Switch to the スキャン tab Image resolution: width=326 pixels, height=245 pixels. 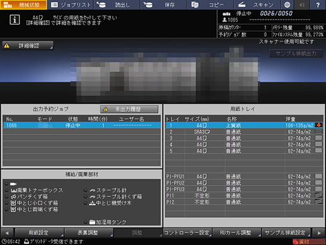pyautogui.click(x=257, y=4)
